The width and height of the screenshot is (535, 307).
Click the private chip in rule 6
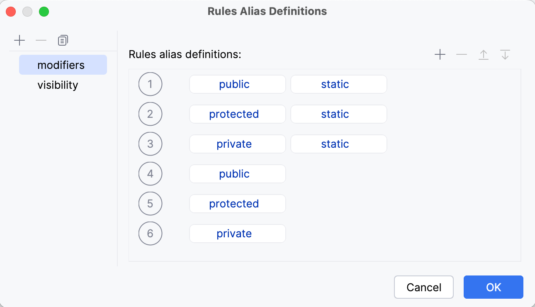(237, 233)
